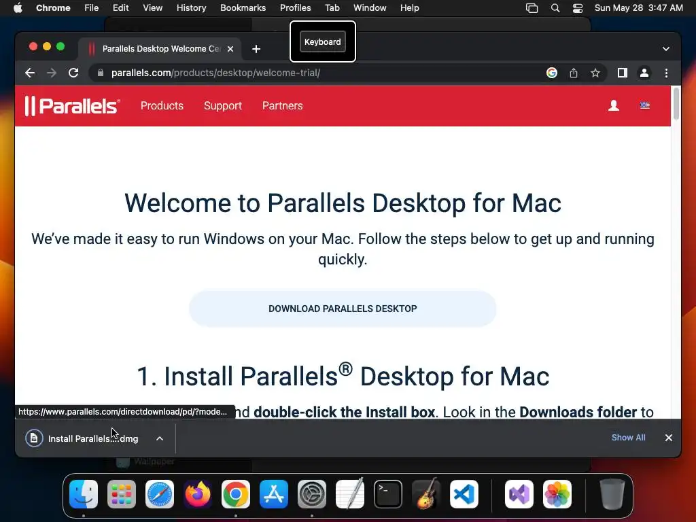Expand the tab search chevron

click(666, 49)
